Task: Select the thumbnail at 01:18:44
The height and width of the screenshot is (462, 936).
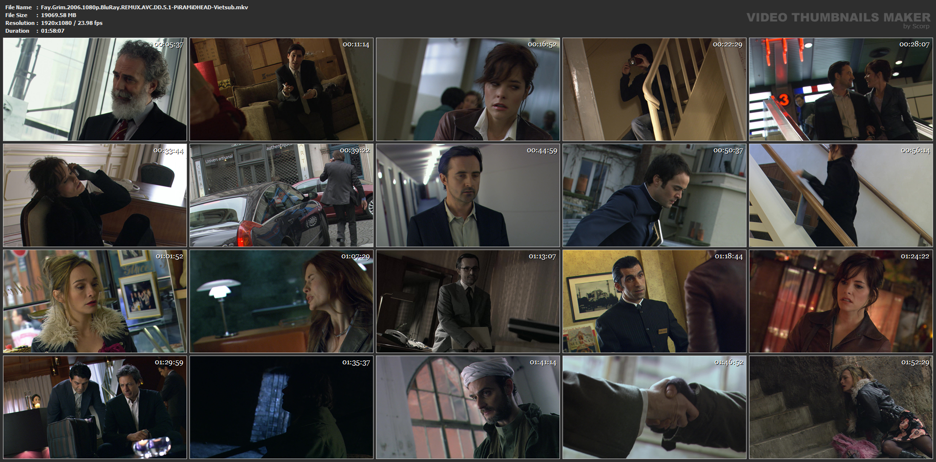Action: pyautogui.click(x=654, y=301)
